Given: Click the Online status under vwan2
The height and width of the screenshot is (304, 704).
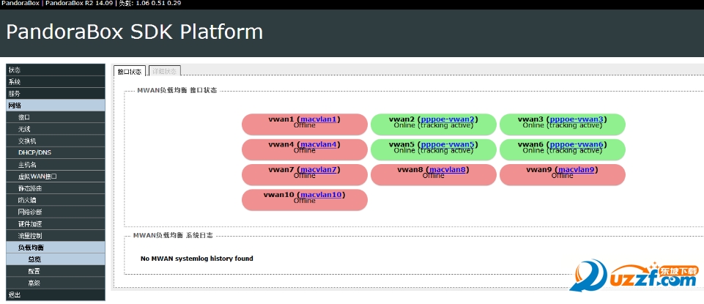Looking at the screenshot, I should click(x=433, y=125).
